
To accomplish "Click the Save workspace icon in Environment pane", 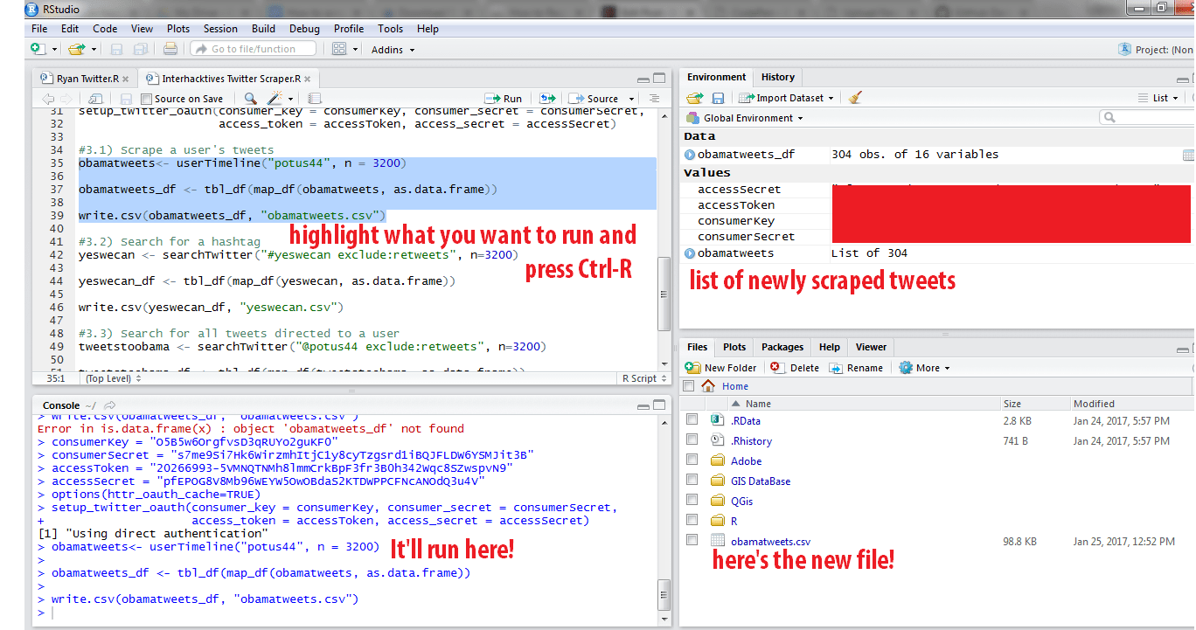I will tap(718, 98).
